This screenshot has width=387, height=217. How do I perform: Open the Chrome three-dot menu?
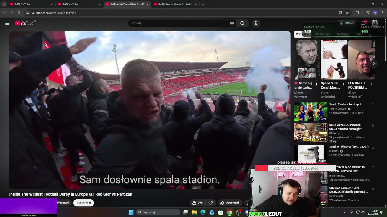(x=383, y=13)
